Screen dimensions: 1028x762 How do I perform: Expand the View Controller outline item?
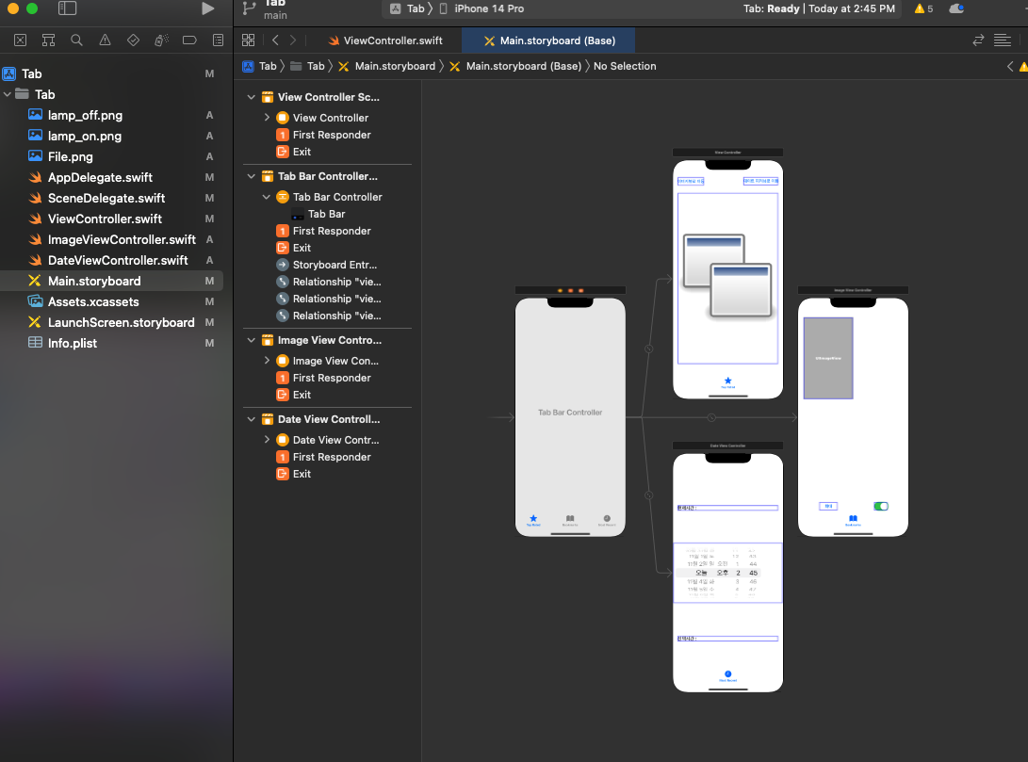click(267, 118)
